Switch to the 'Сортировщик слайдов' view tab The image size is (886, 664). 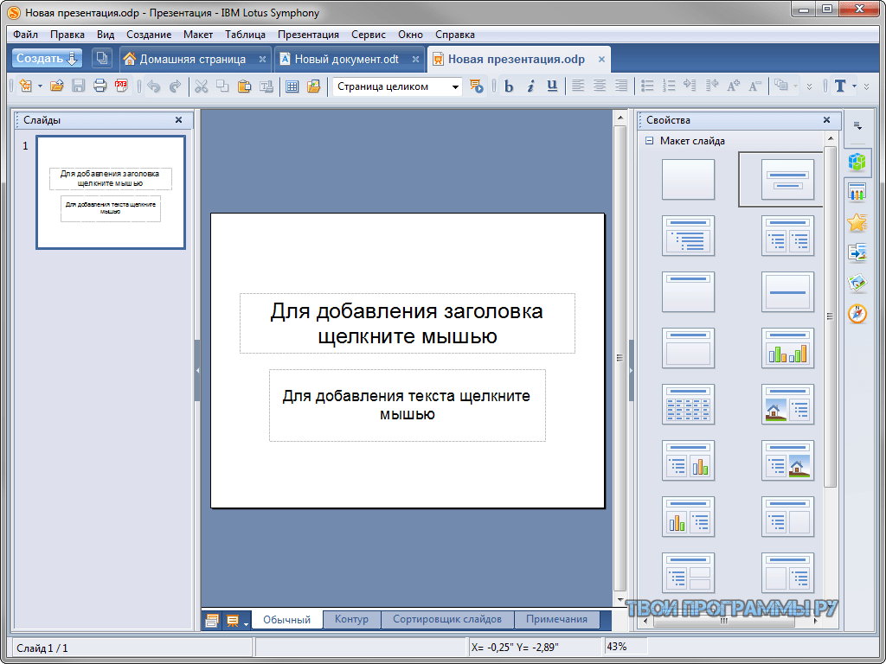tap(447, 619)
